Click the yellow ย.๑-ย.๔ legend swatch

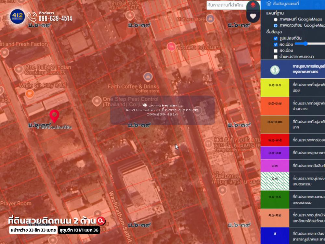point(275,88)
